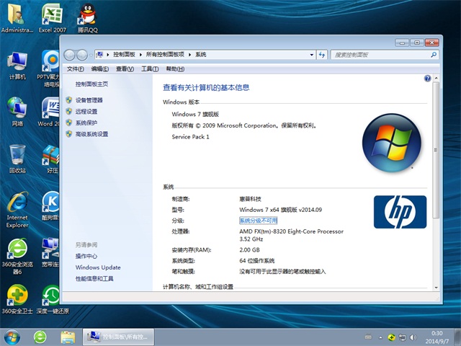Screen dimensions: 461x346
Task: Open the 计算机 (Computer) desktop icon
Action: pos(17,65)
